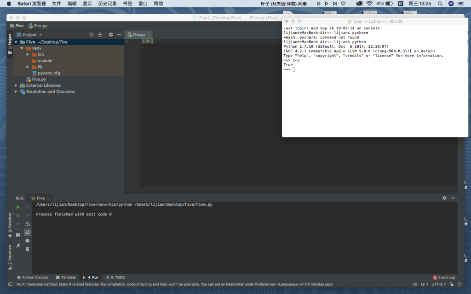The height and width of the screenshot is (294, 471).
Task: Toggle tool window bars icon in status bar
Action: pyautogui.click(x=10, y=284)
